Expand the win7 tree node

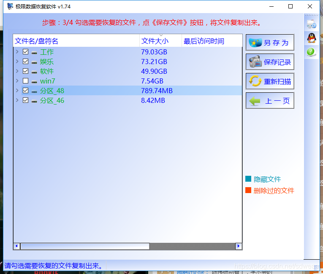pos(17,81)
